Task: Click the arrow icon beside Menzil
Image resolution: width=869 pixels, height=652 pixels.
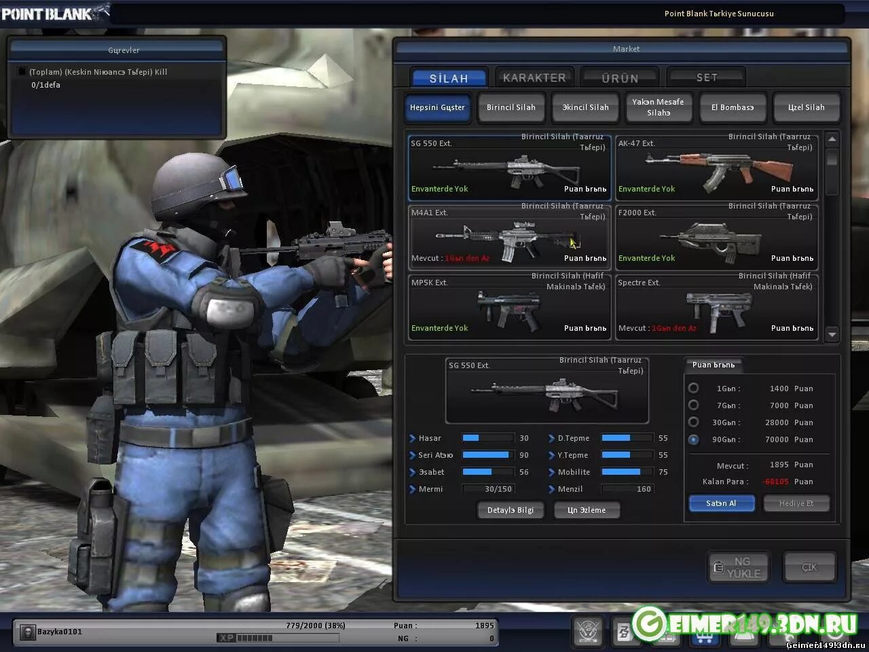Action: [x=551, y=489]
